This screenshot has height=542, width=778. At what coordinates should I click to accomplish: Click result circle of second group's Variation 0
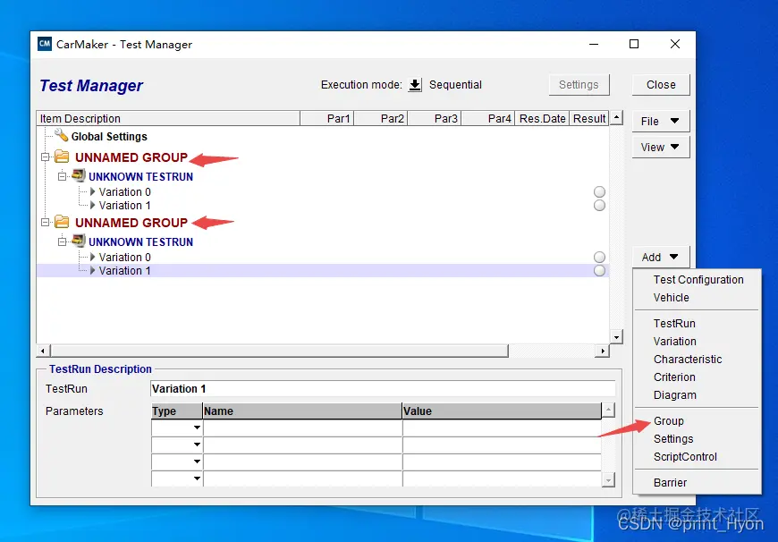(599, 257)
